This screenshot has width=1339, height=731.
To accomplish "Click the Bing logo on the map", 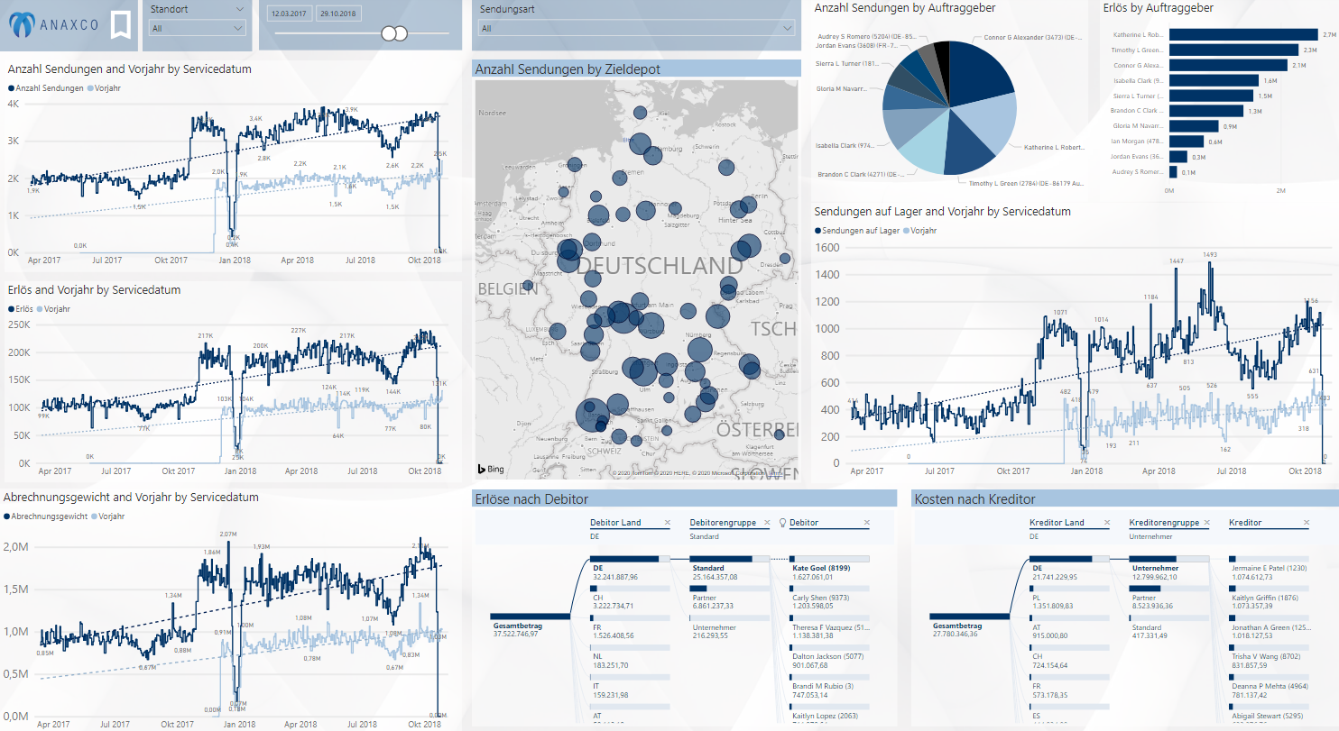I will tap(491, 470).
